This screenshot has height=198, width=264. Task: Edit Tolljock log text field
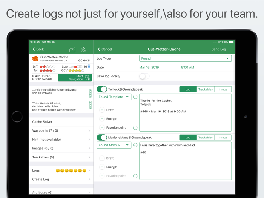(x=186, y=112)
